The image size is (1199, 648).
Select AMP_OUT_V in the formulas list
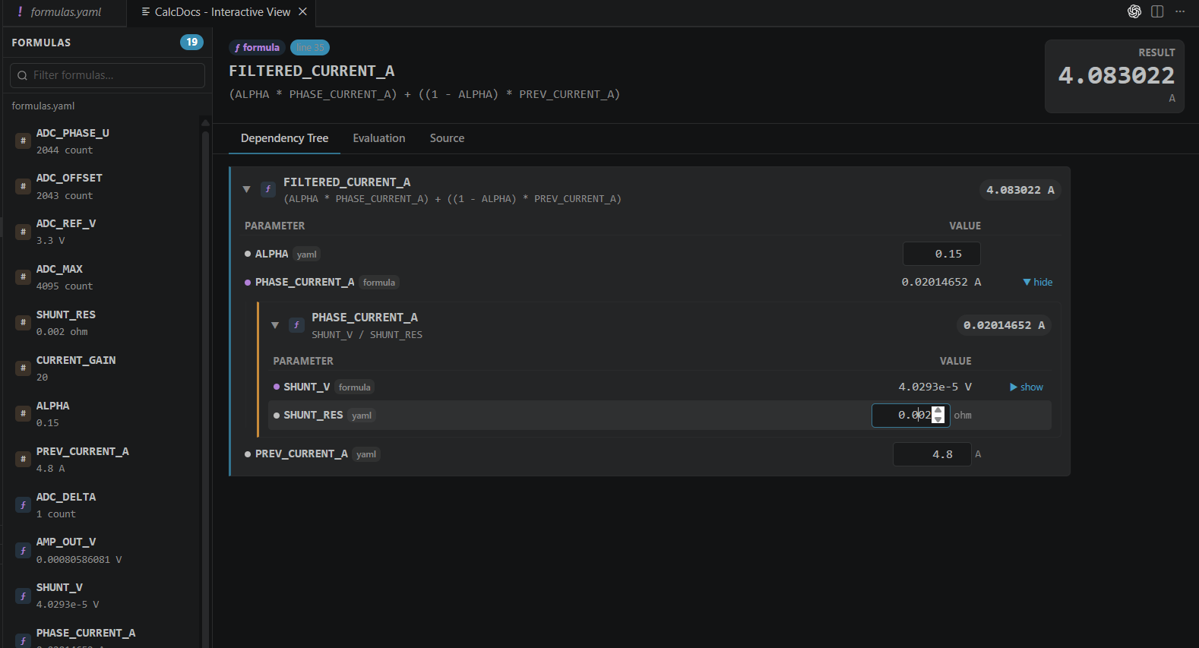click(103, 550)
